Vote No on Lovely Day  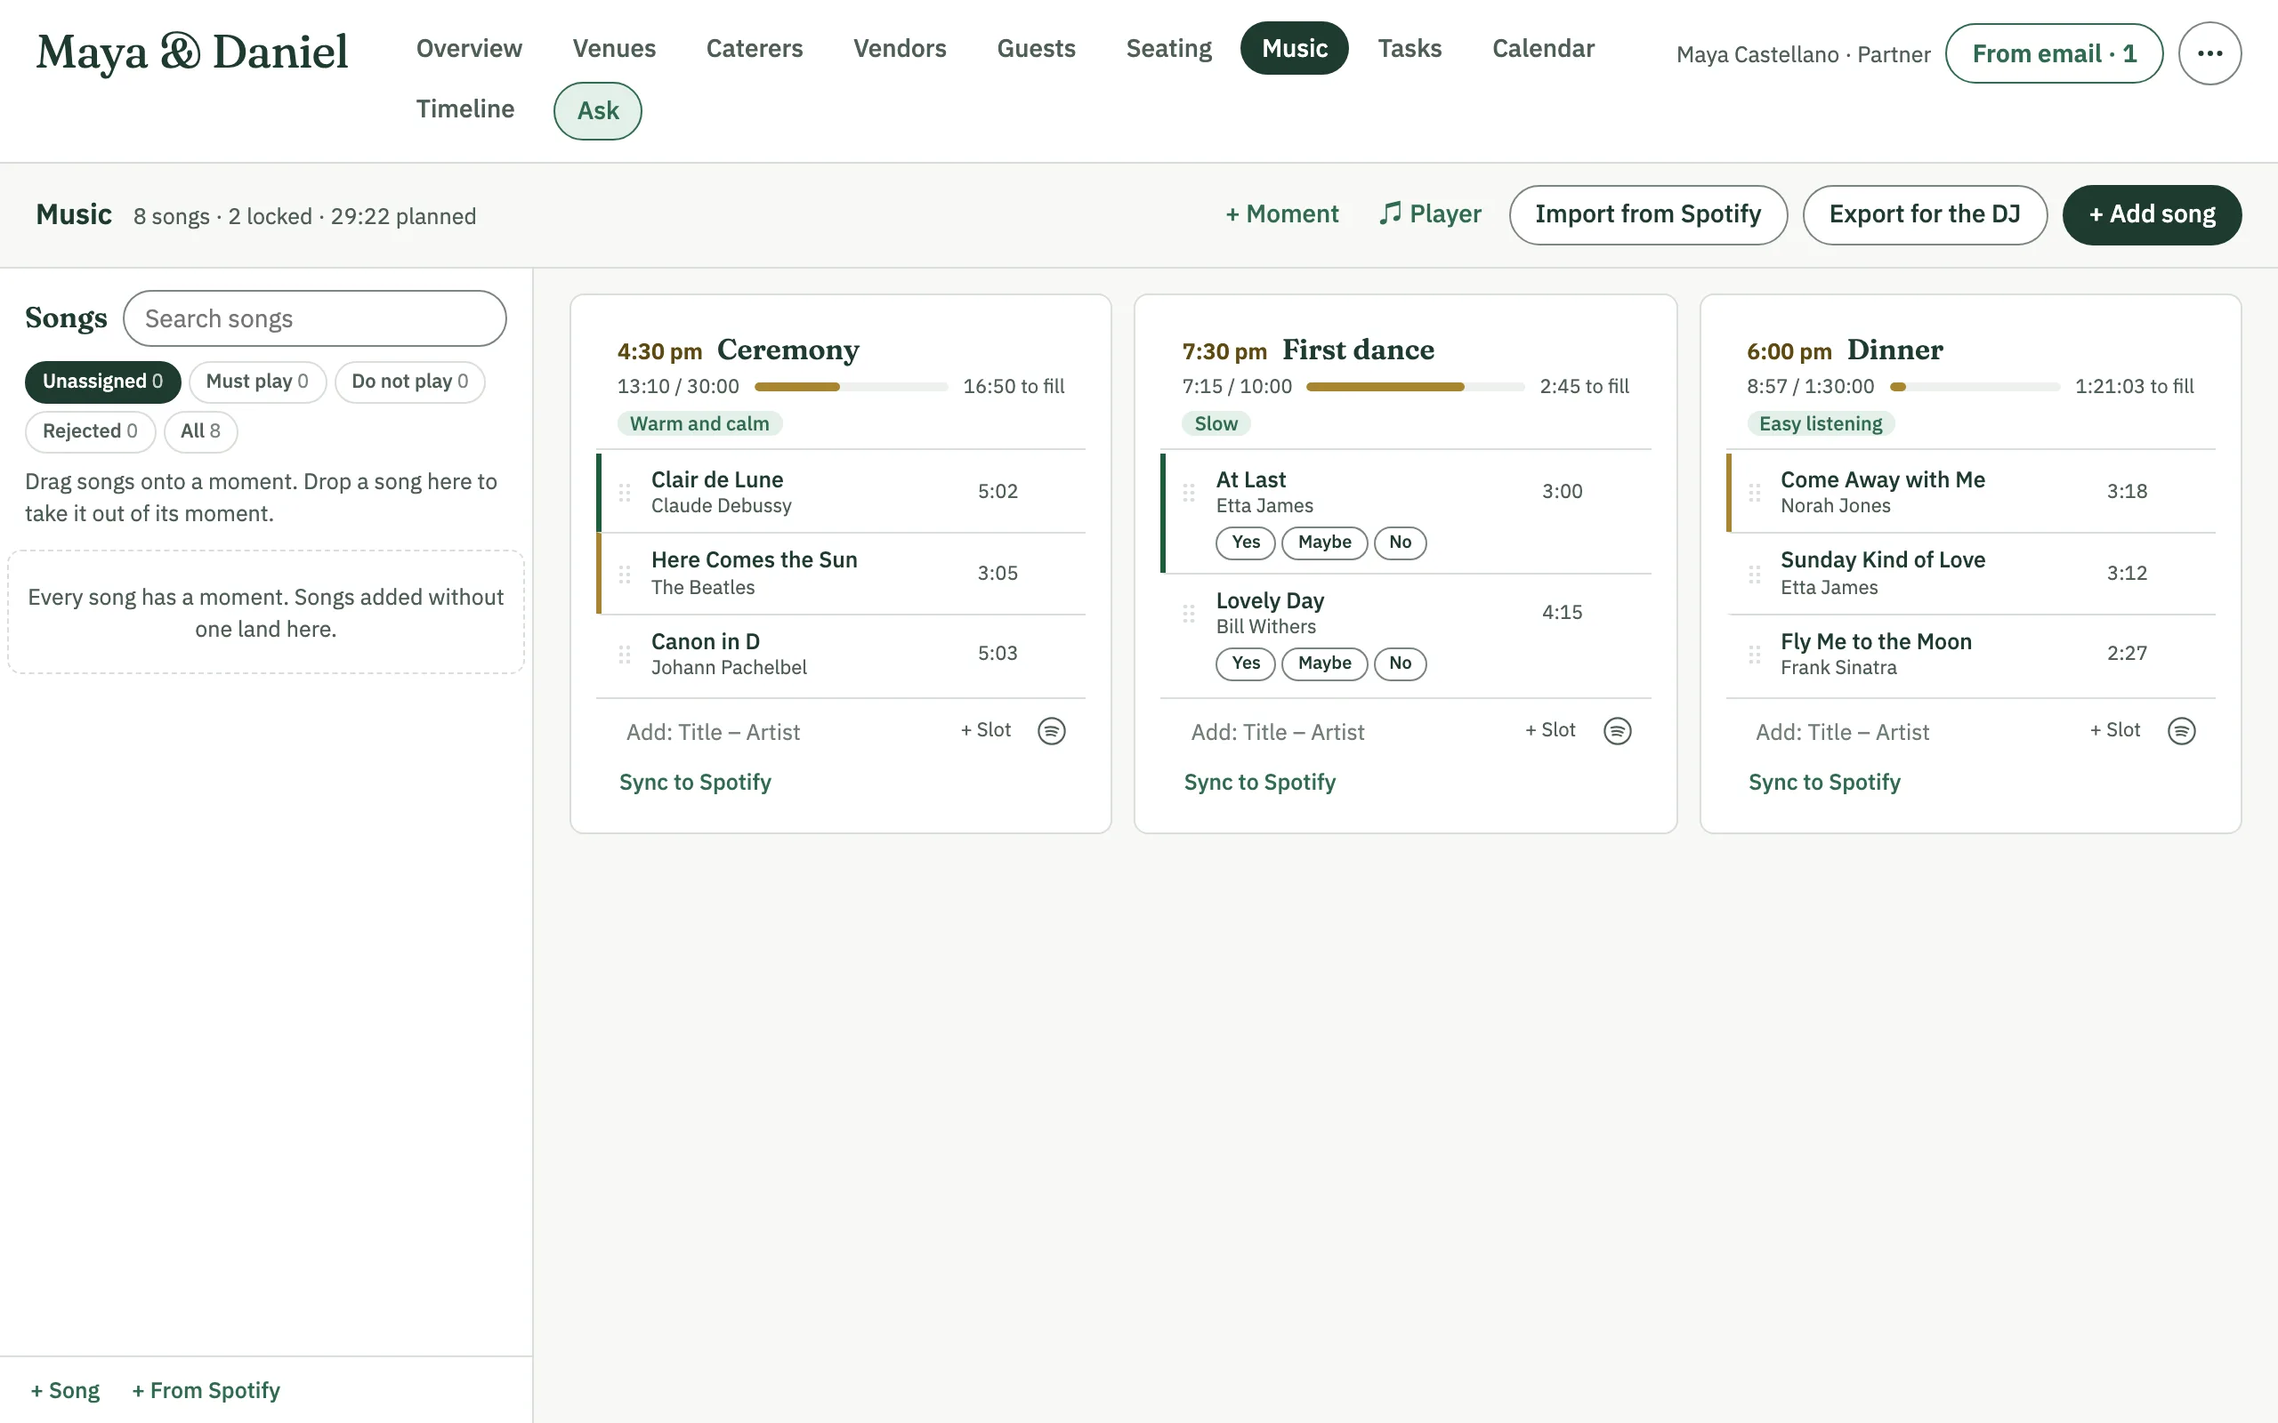coord(1400,663)
